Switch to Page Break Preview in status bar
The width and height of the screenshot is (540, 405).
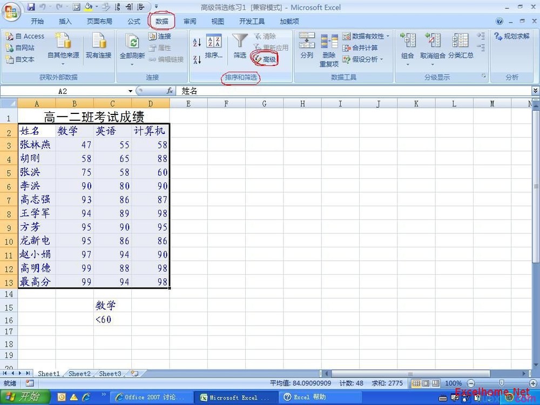click(436, 383)
